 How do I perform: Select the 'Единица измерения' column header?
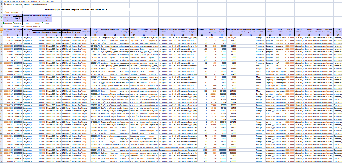point(192,31)
